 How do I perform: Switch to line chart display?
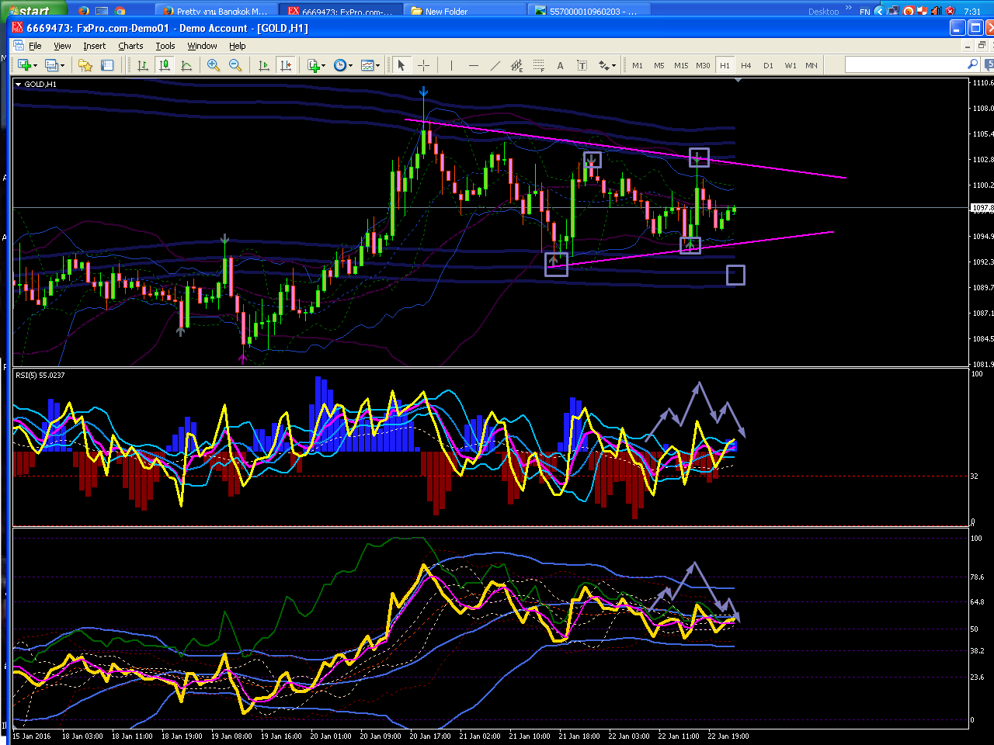(186, 65)
